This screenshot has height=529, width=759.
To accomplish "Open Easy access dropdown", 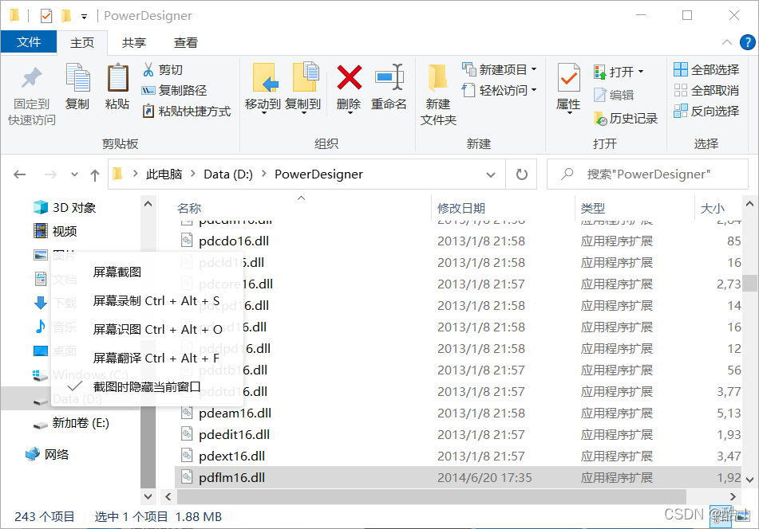I will (x=534, y=90).
